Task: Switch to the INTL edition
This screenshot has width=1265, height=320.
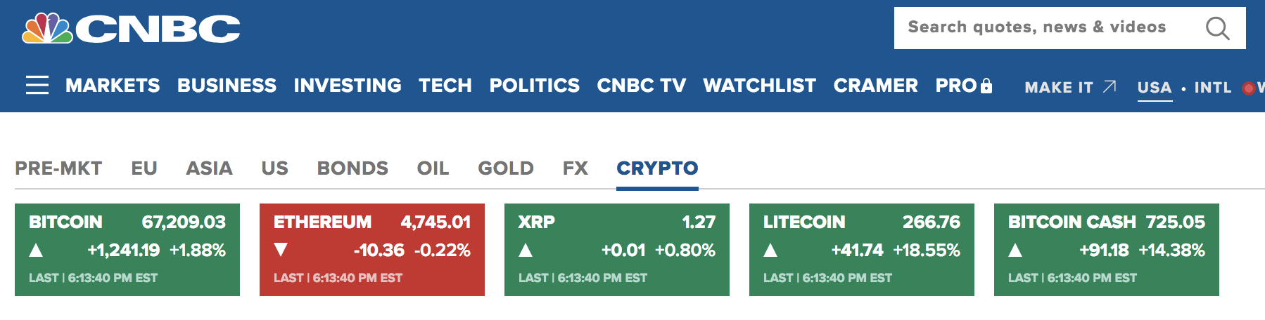Action: [1213, 88]
